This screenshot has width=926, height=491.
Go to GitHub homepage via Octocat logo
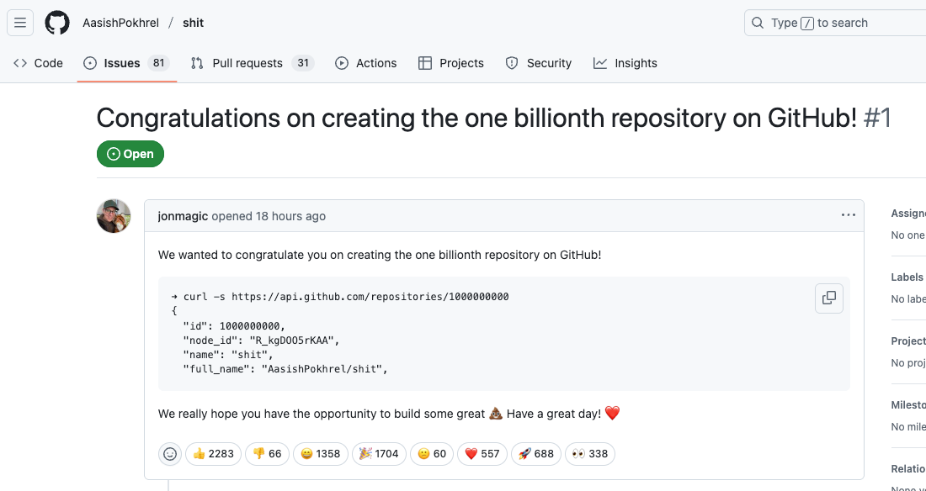tap(57, 23)
